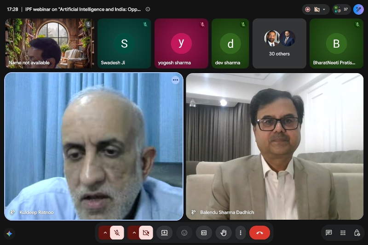Select Swadesh Ji participant tile
The width and height of the screenshot is (368, 245).
click(124, 43)
